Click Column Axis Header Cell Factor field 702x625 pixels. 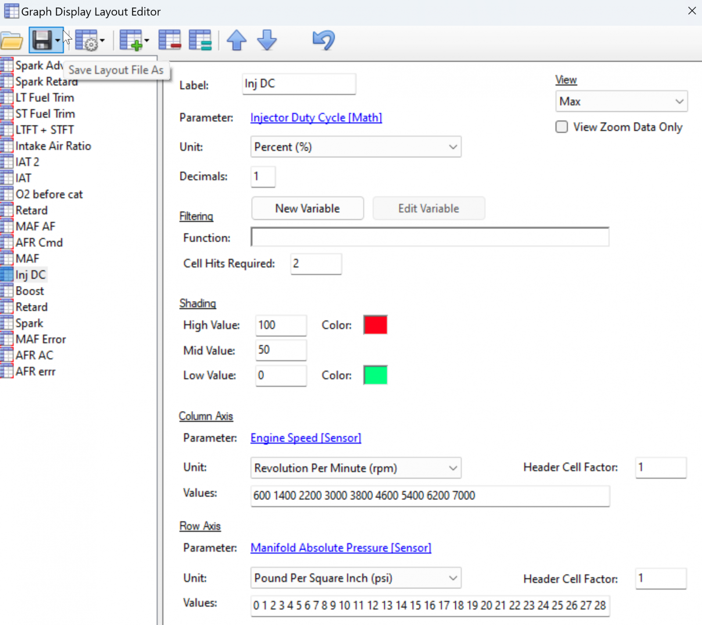click(661, 467)
